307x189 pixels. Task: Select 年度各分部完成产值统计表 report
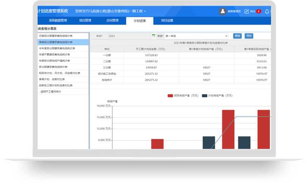click(56, 61)
